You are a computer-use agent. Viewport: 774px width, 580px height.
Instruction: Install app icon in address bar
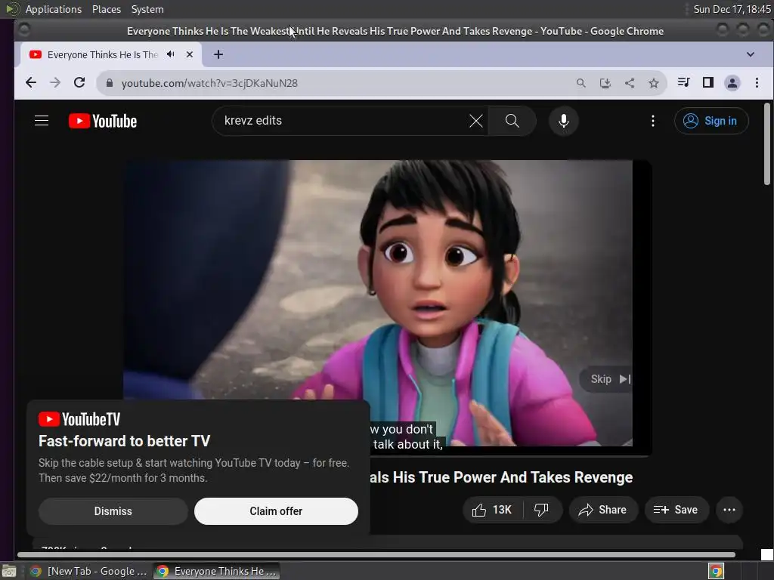coord(605,83)
